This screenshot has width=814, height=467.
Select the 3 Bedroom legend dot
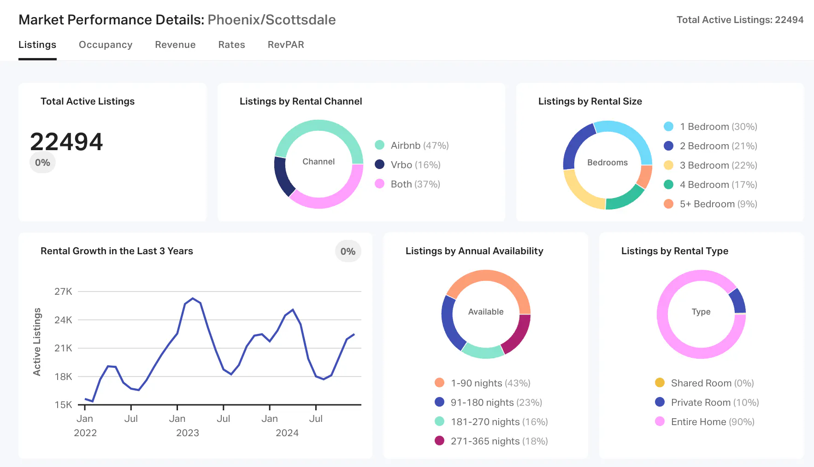point(669,165)
